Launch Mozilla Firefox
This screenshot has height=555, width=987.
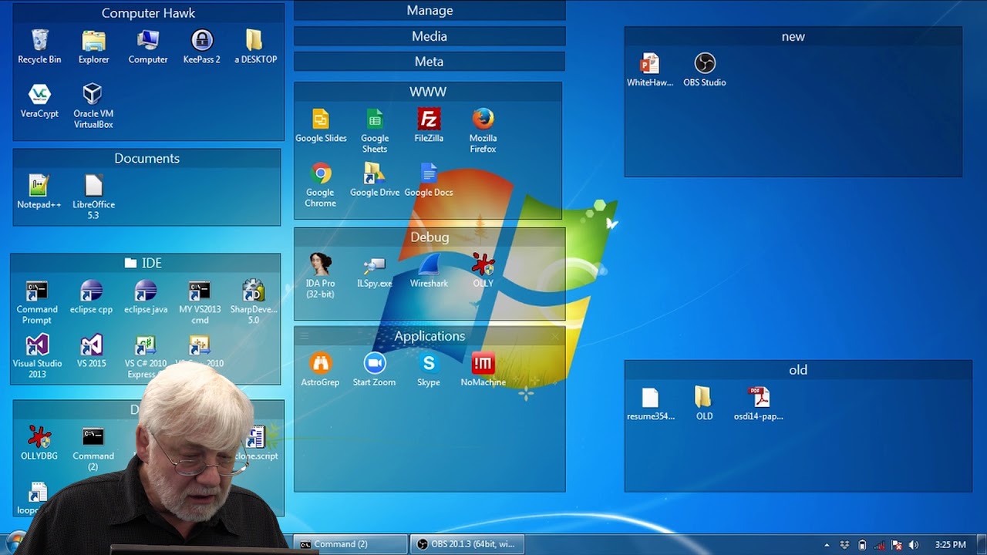(x=483, y=130)
